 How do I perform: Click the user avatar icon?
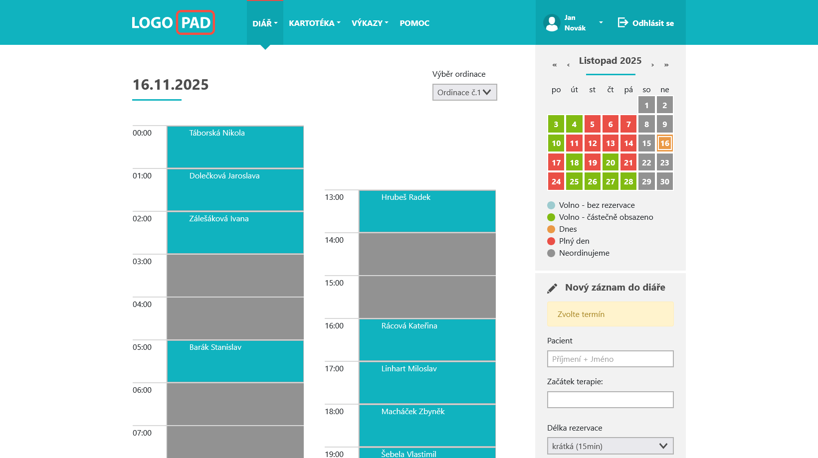coord(552,23)
